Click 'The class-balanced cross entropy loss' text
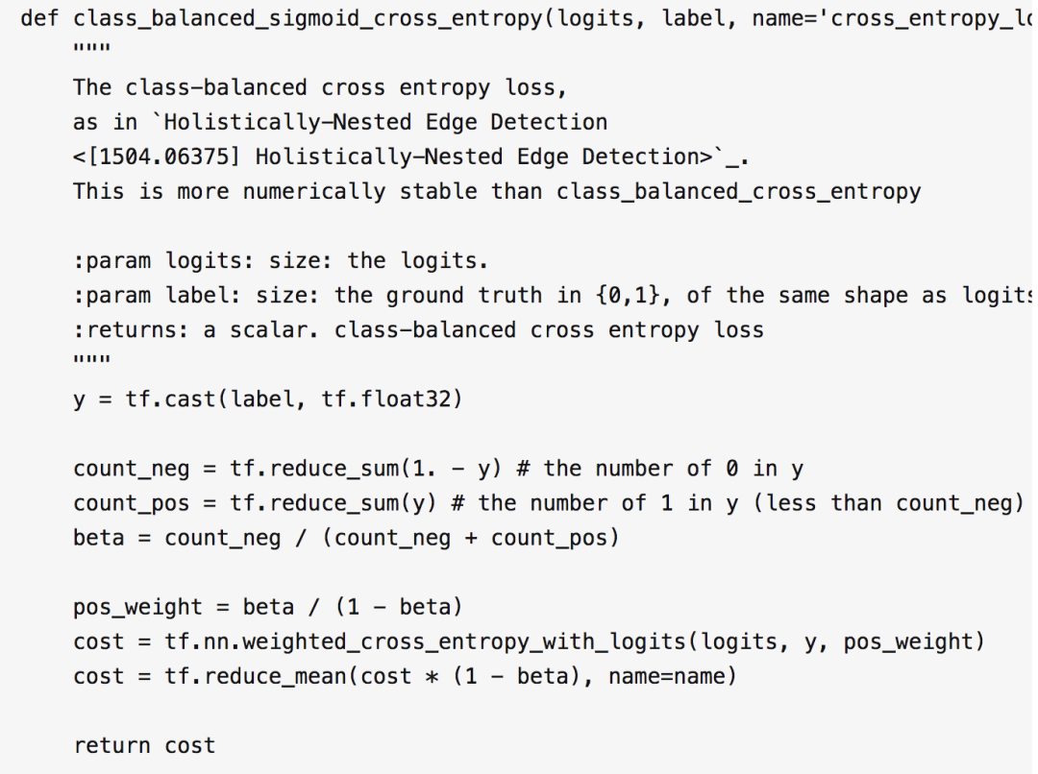The height and width of the screenshot is (774, 1038). 313,87
